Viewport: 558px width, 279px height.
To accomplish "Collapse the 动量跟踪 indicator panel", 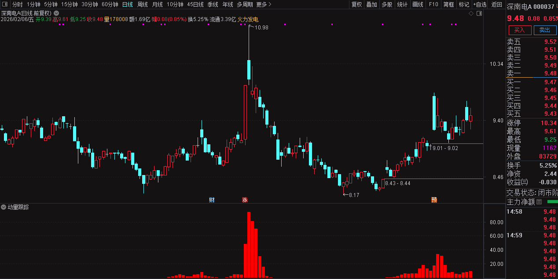I will 4,207.
